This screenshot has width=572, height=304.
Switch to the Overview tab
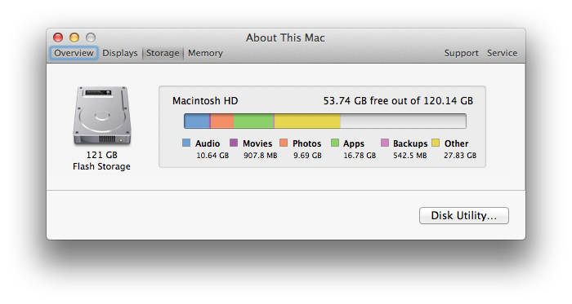(74, 53)
